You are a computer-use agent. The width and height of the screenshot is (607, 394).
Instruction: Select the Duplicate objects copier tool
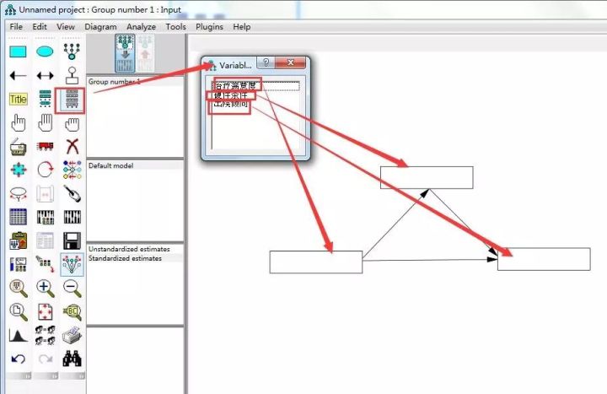[18, 147]
